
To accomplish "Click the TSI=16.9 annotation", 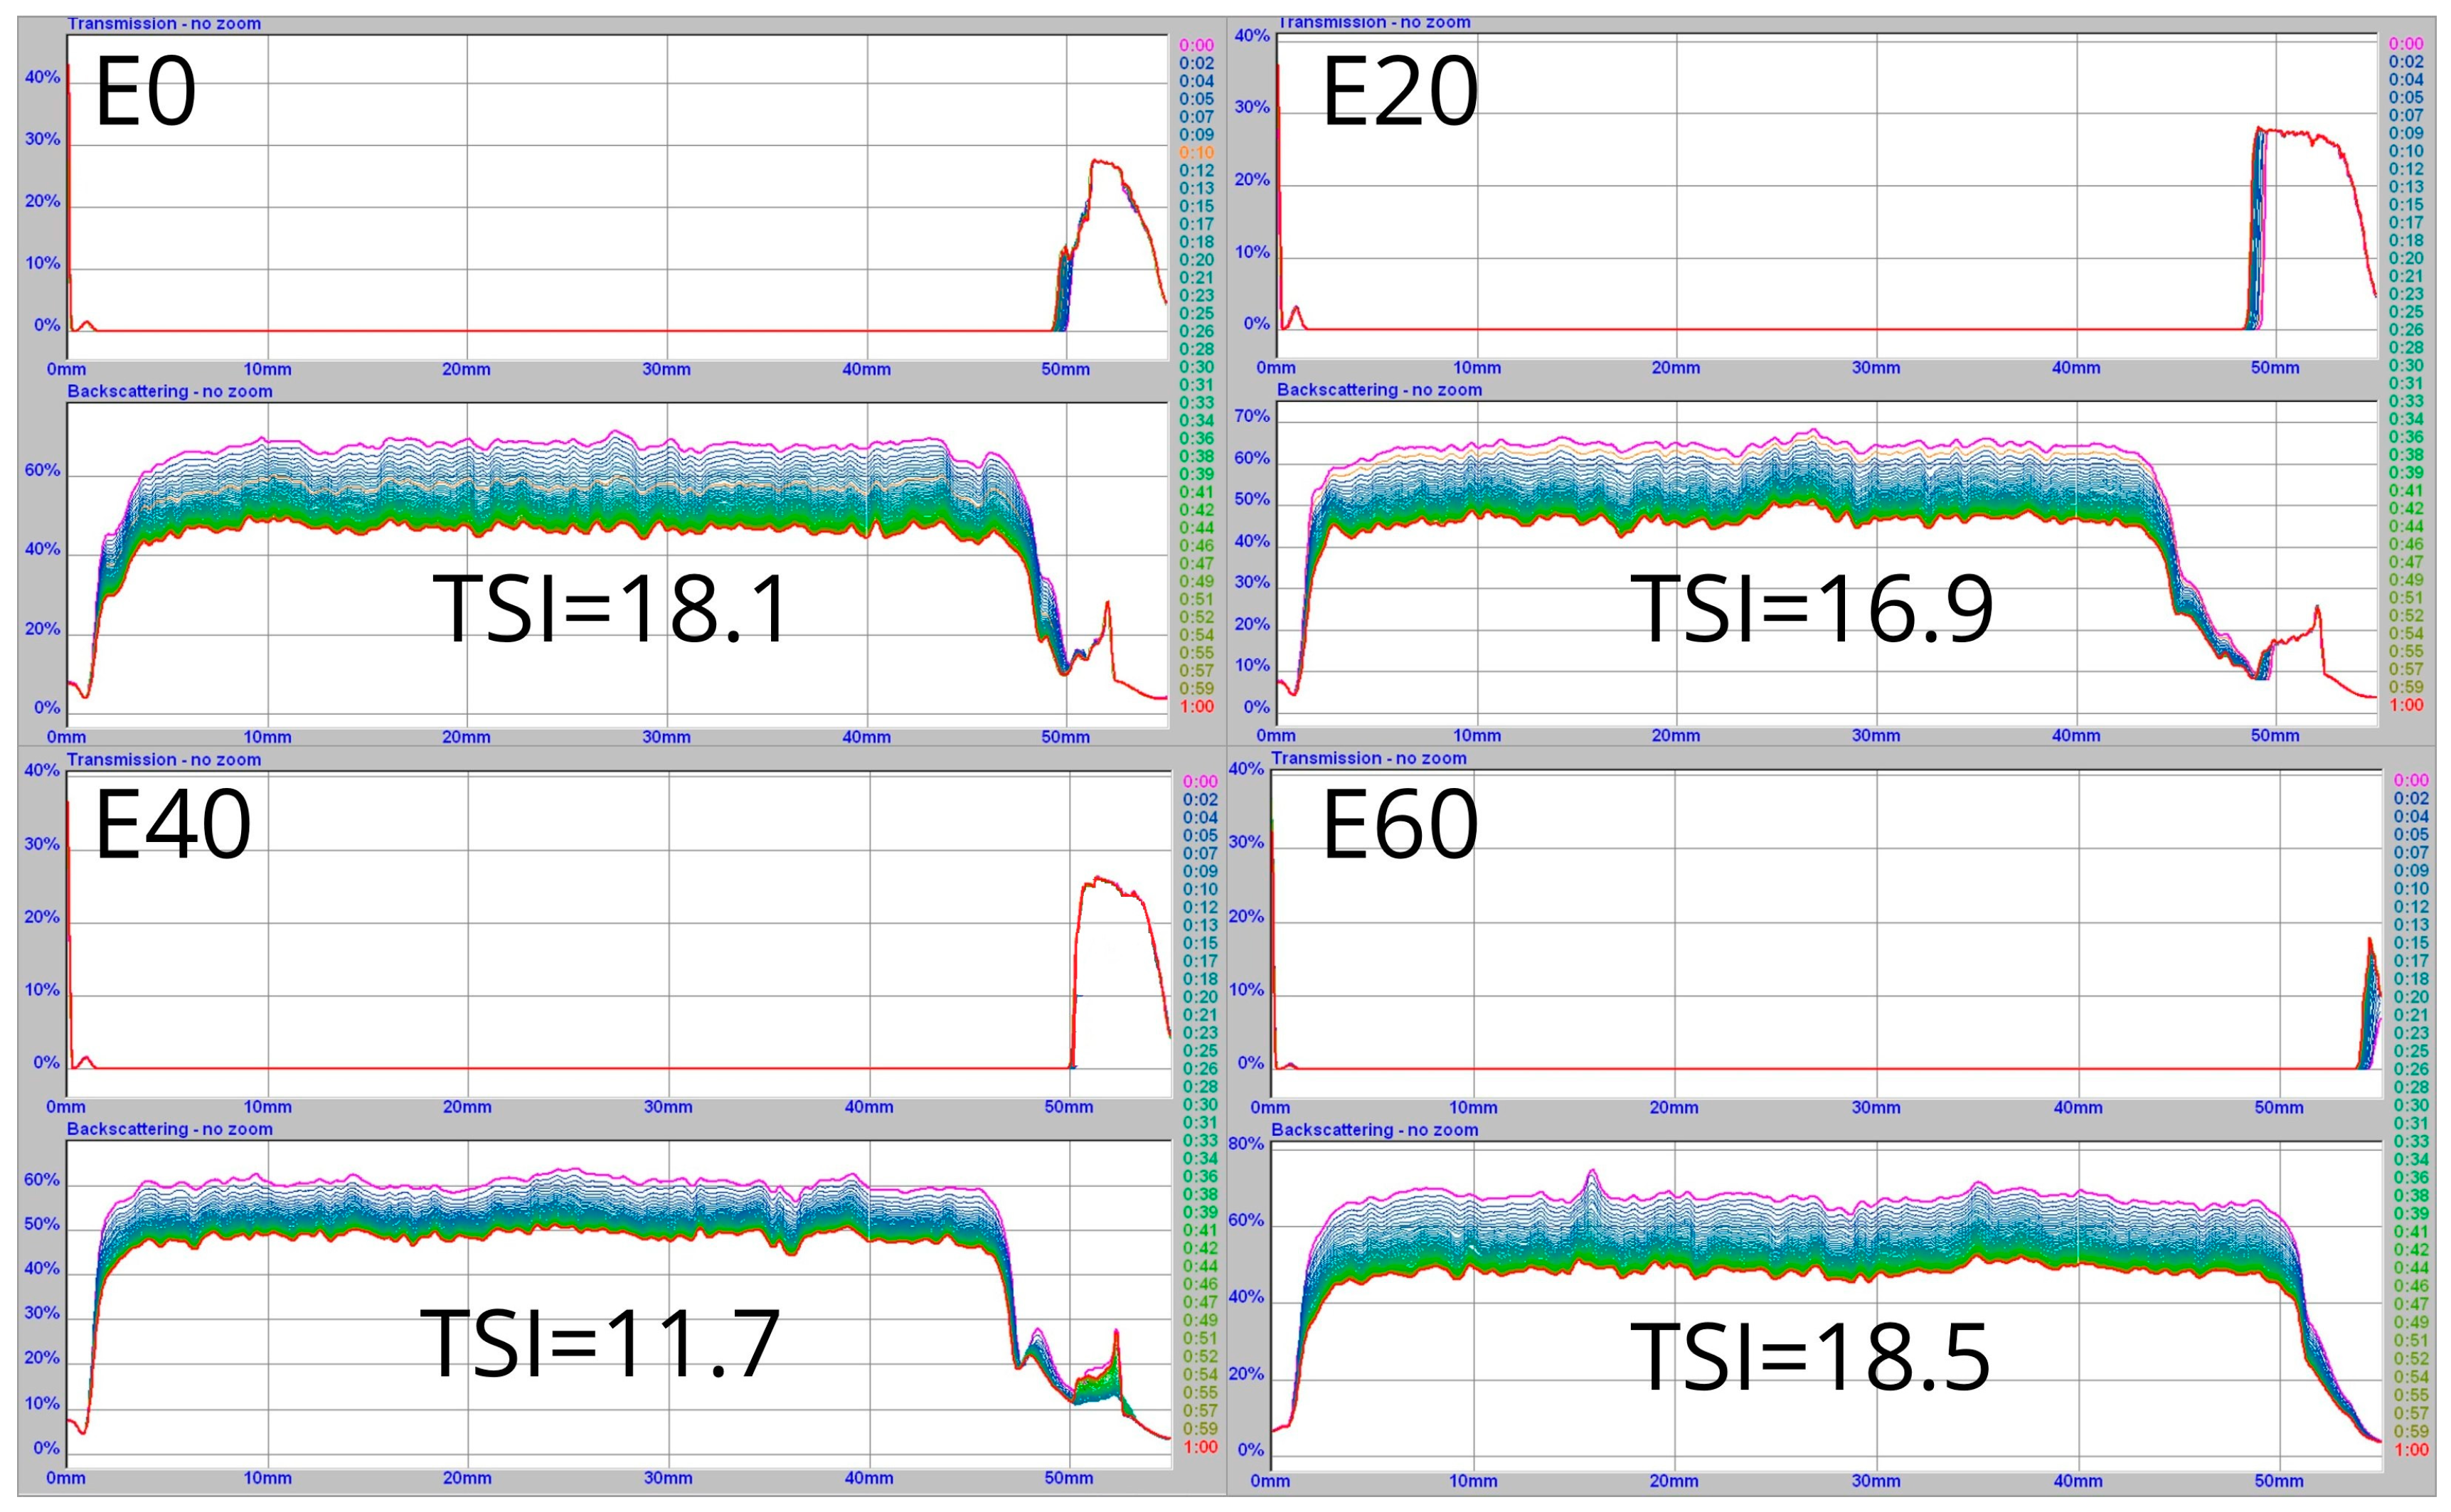I will click(1811, 608).
